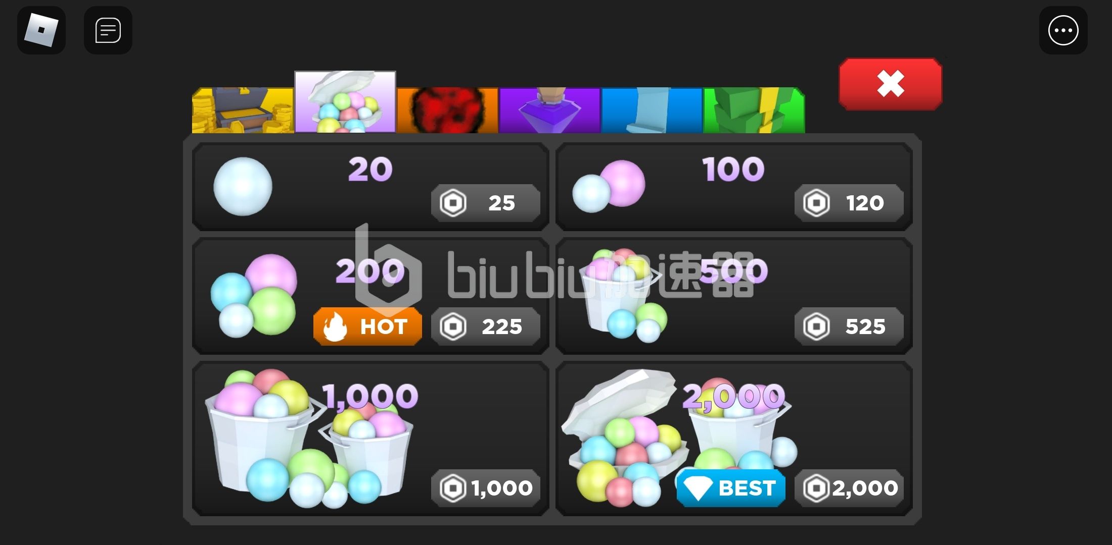The width and height of the screenshot is (1112, 545).
Task: Buy 100 pearls for 120 Robux
Action: [x=849, y=203]
